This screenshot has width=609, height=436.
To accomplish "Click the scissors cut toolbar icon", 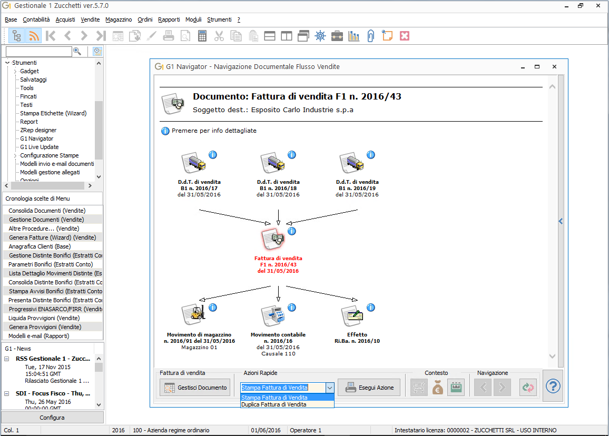I will point(219,36).
